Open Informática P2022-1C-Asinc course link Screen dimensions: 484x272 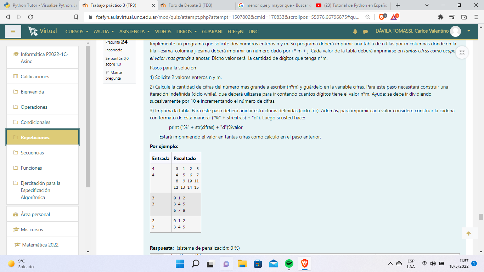(42, 58)
